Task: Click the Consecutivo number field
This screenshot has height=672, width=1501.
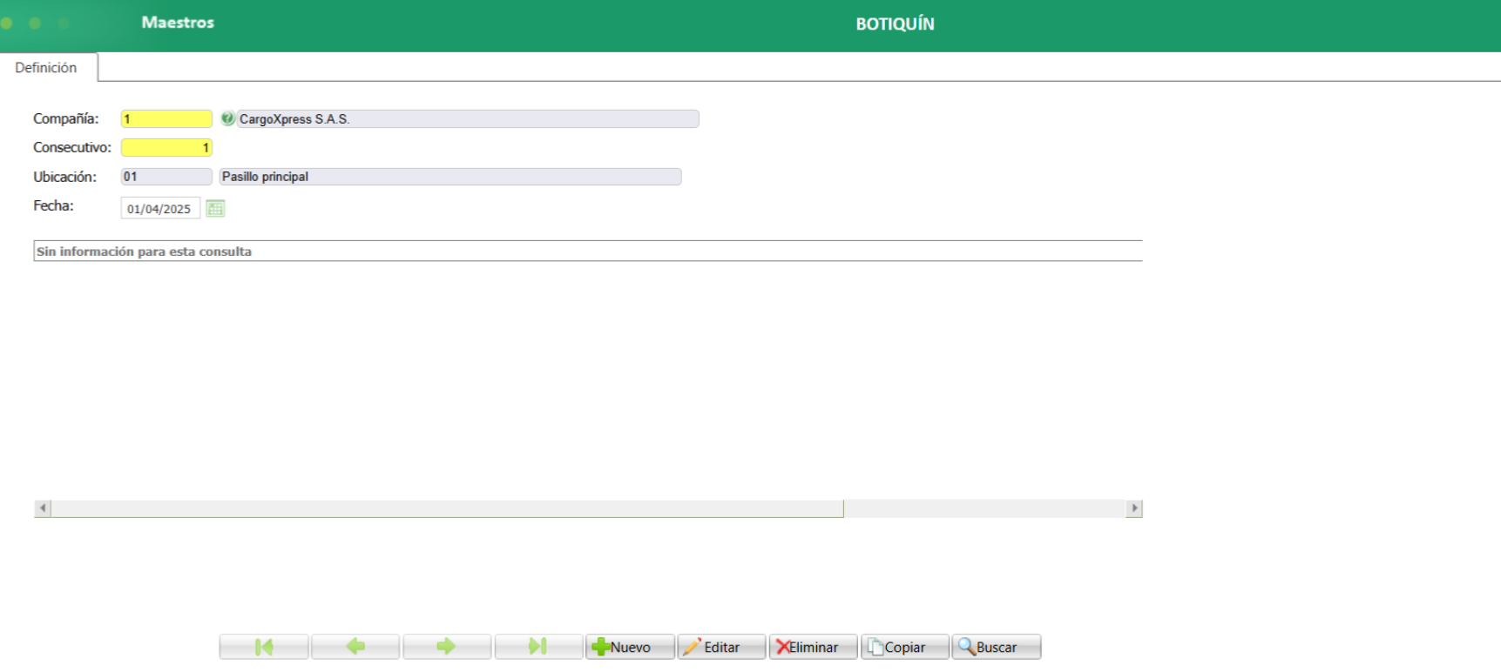Action: pos(166,147)
